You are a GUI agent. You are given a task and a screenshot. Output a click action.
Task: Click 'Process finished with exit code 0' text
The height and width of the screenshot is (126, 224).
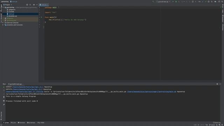coord(22,101)
